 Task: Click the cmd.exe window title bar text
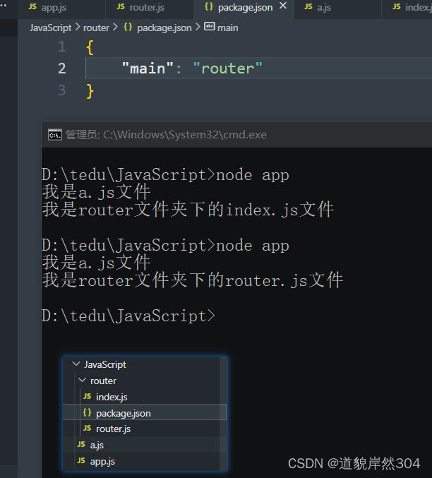pos(166,134)
